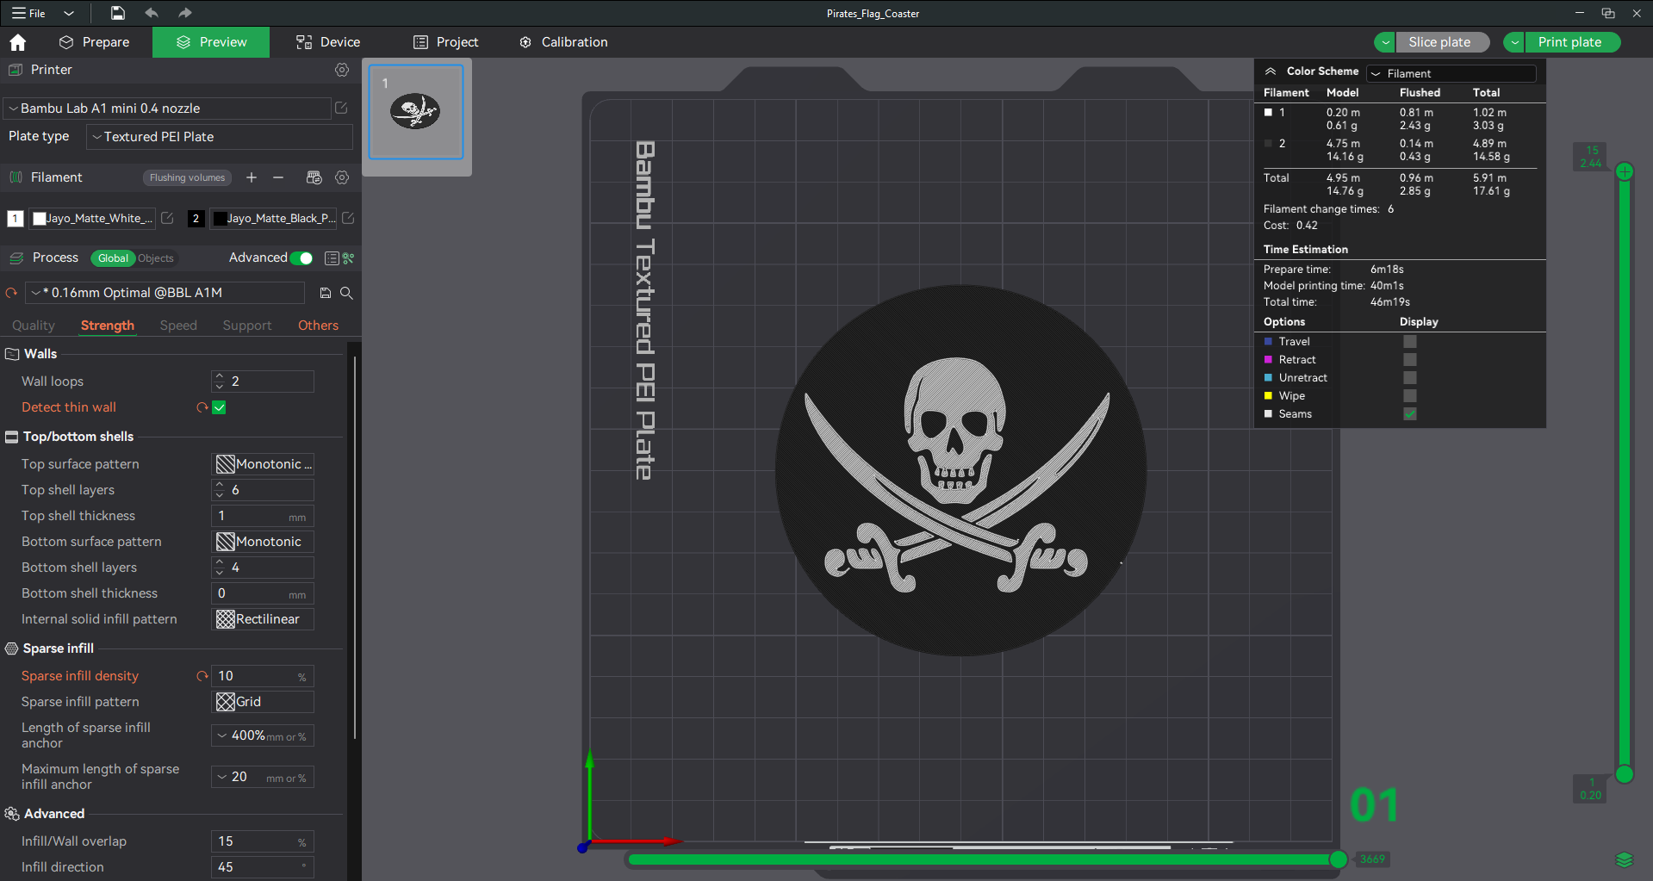The width and height of the screenshot is (1653, 881).
Task: Enable Wipe display checkbox
Action: 1410,396
